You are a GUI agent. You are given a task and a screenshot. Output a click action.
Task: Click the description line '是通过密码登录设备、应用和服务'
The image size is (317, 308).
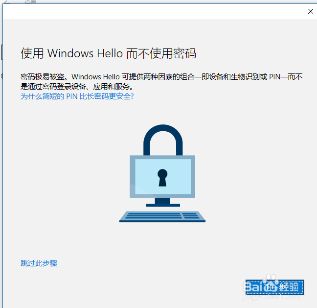point(75,86)
